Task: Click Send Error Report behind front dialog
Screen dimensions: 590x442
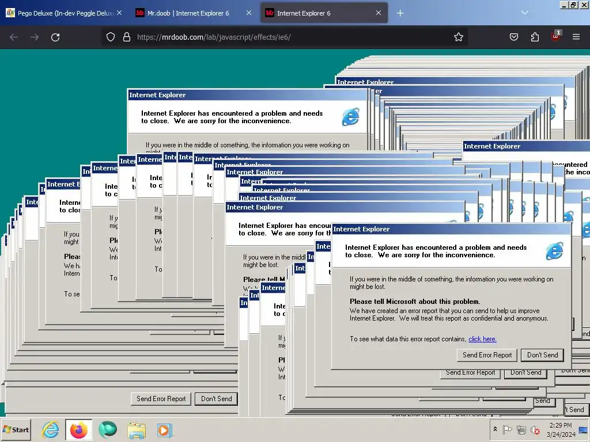Action: coord(470,372)
